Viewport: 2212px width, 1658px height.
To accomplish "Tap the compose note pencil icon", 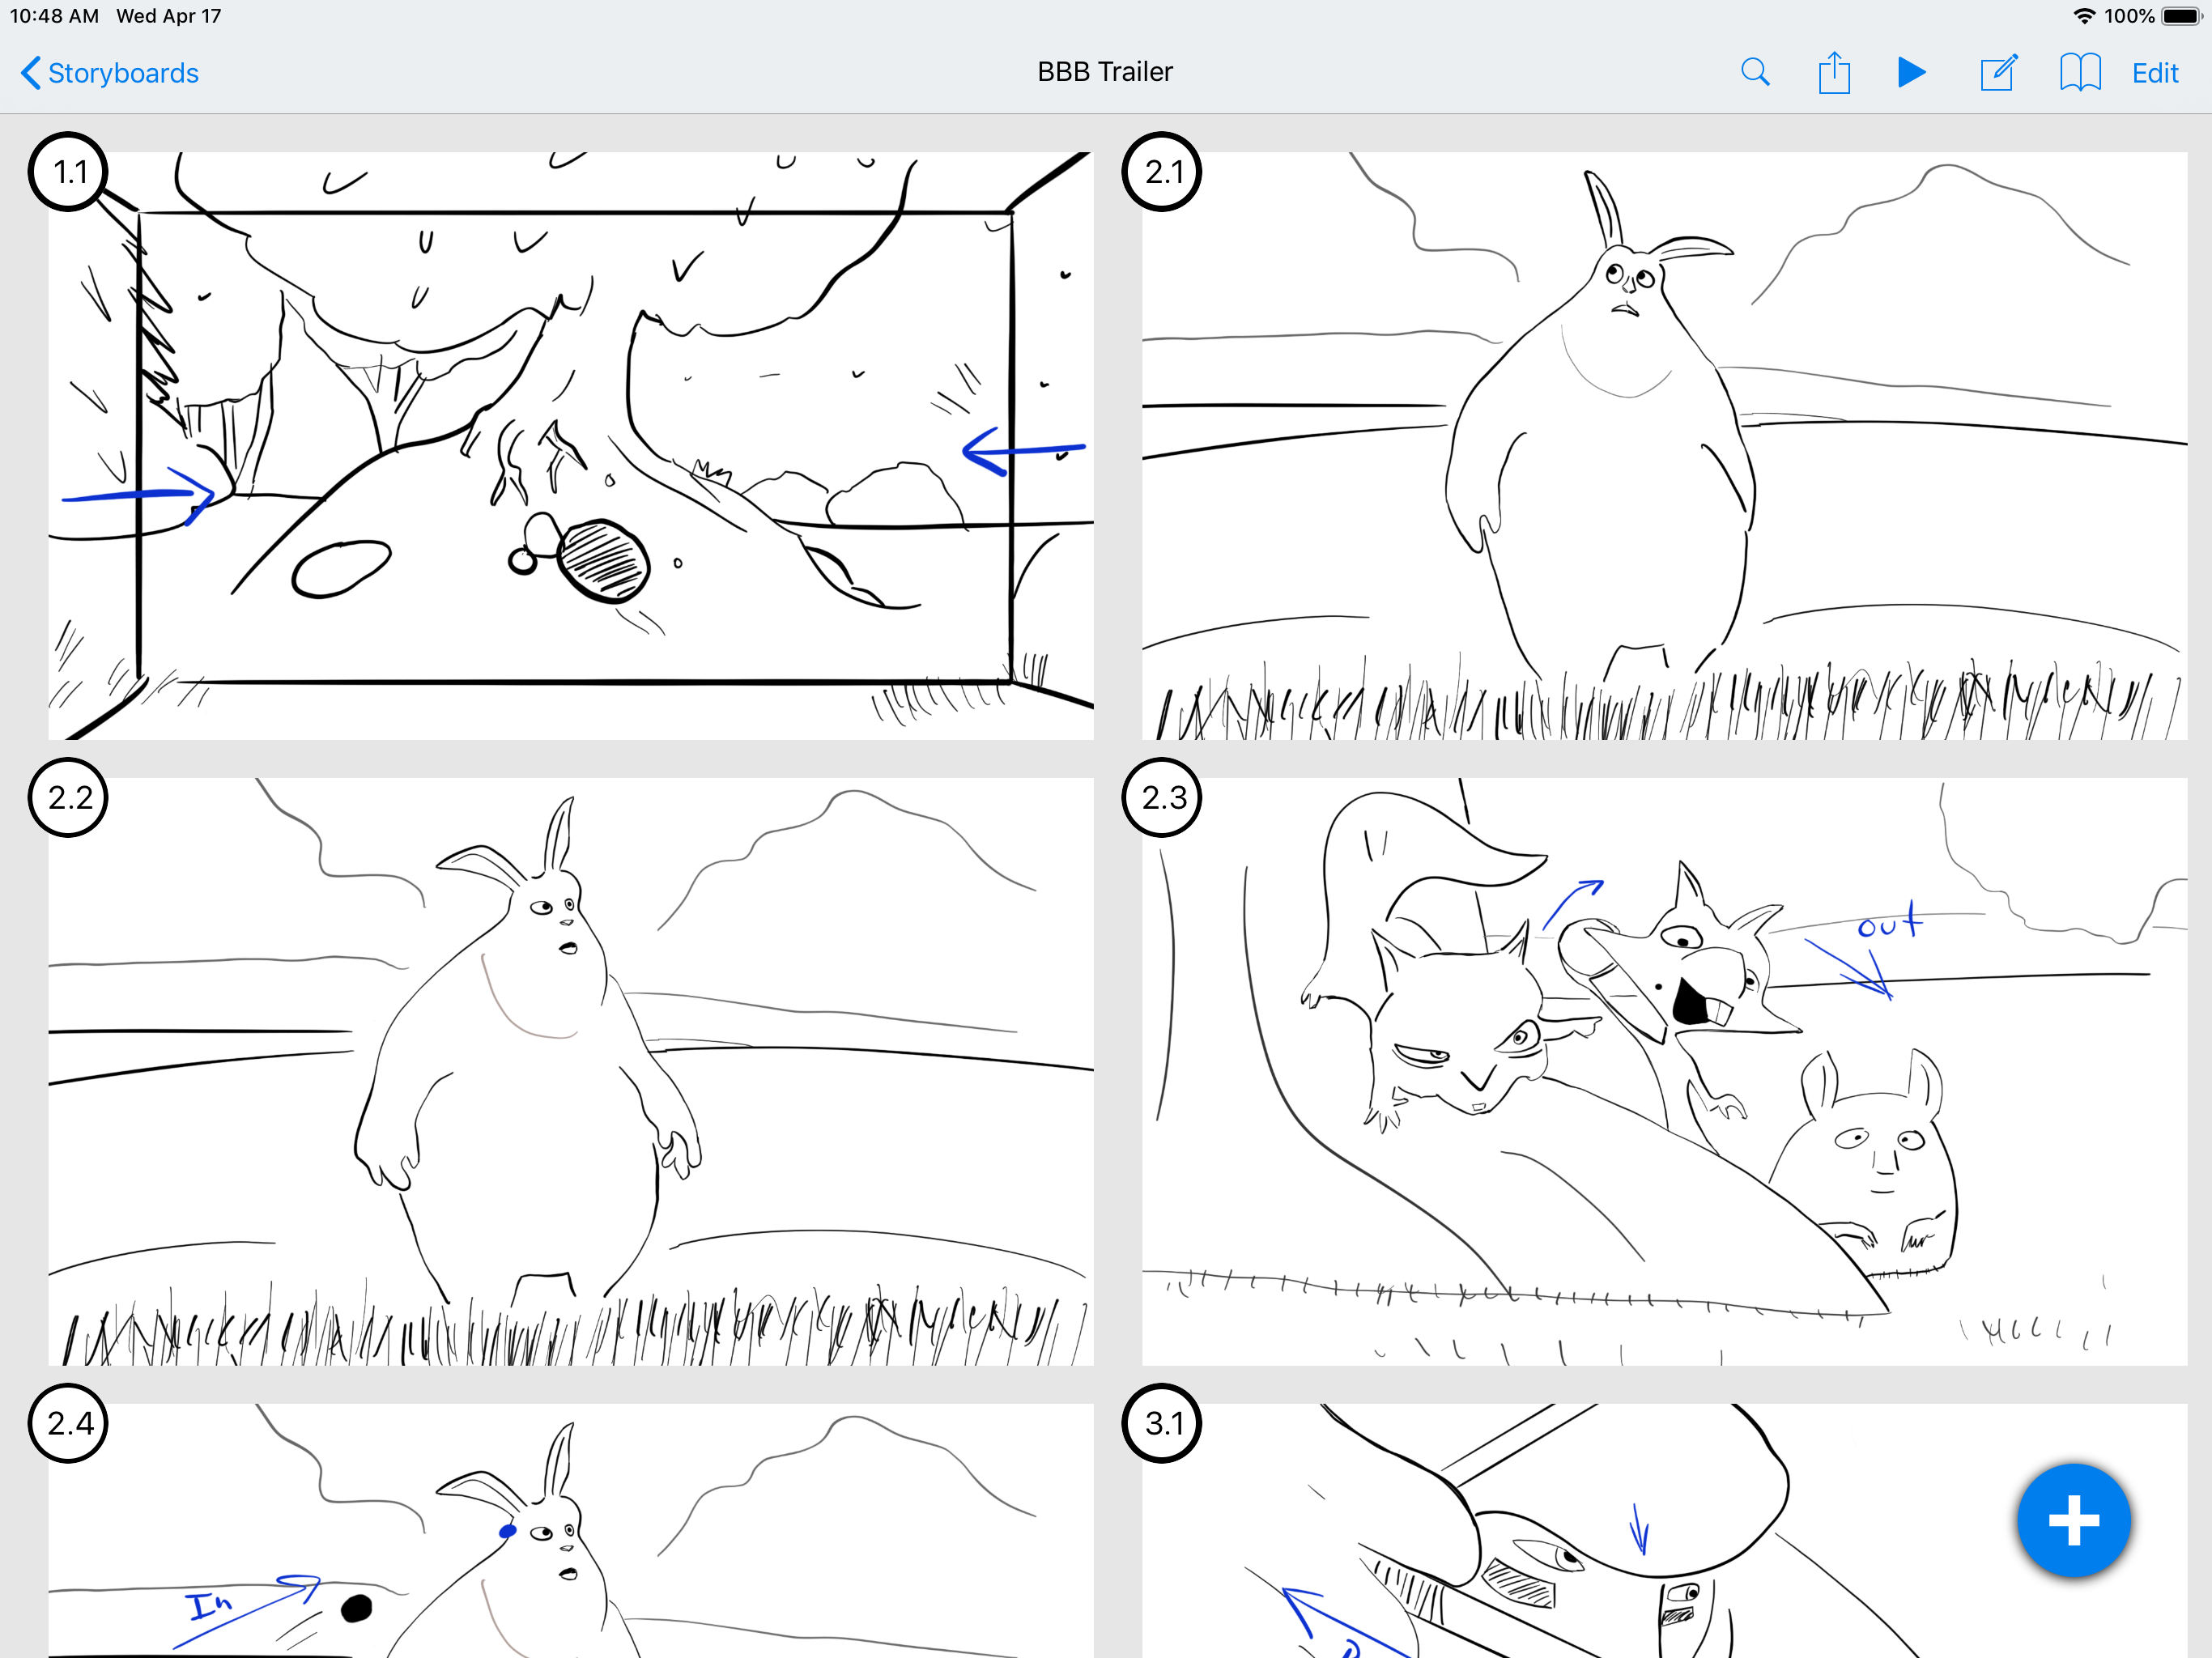I will pyautogui.click(x=1998, y=73).
